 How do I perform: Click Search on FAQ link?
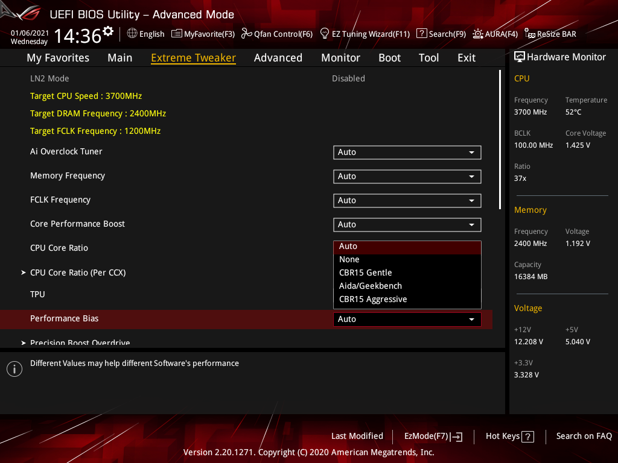pos(584,436)
